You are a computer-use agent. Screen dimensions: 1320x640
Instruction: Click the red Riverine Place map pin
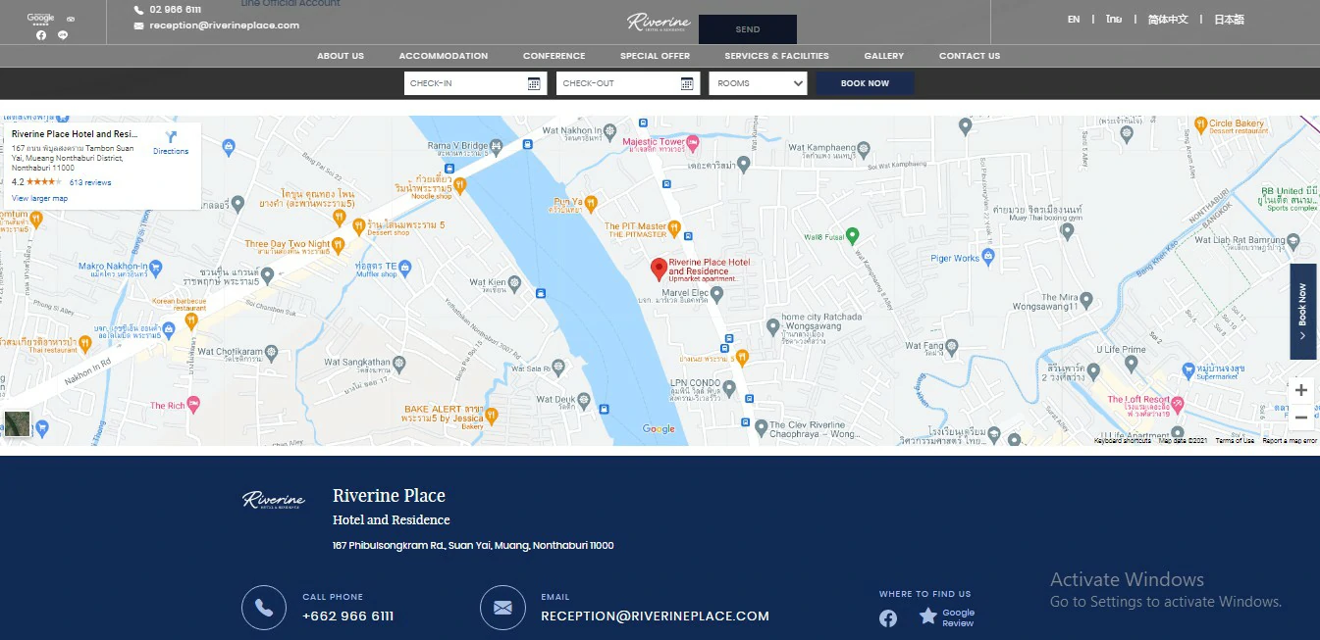click(x=660, y=271)
